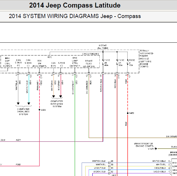Click the 'L53' circuit code
The width and height of the screenshot is (177, 176).
(76, 82)
